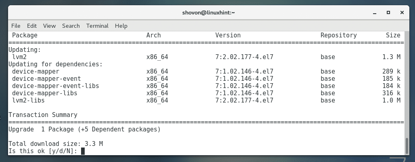Maximize the terminal window
The height and width of the screenshot is (162, 415).
[x=388, y=12]
